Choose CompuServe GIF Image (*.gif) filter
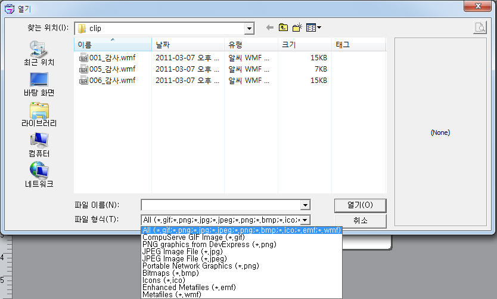This screenshot has height=299, width=497. click(241, 238)
